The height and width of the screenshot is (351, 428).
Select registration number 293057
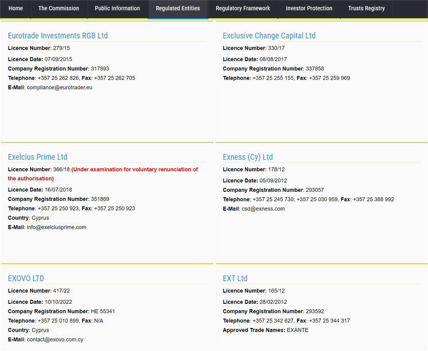tap(315, 190)
